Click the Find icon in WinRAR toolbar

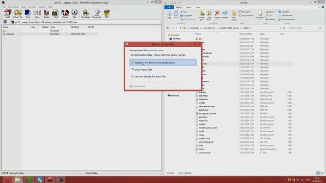(56, 14)
